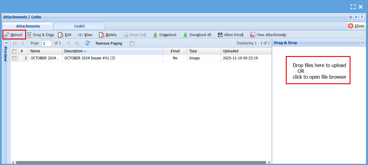The image size is (368, 165).
Task: Sort by the Email column header
Action: tap(175, 51)
